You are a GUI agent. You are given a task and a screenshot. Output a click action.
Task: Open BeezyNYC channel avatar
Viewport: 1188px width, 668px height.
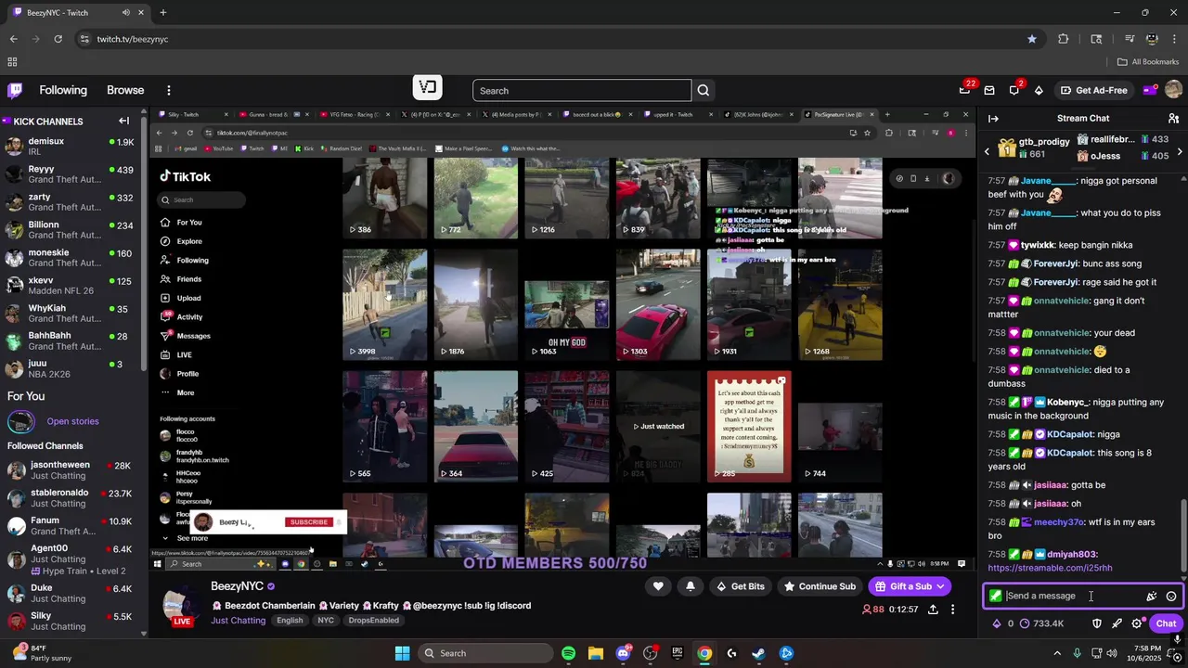[180, 604]
